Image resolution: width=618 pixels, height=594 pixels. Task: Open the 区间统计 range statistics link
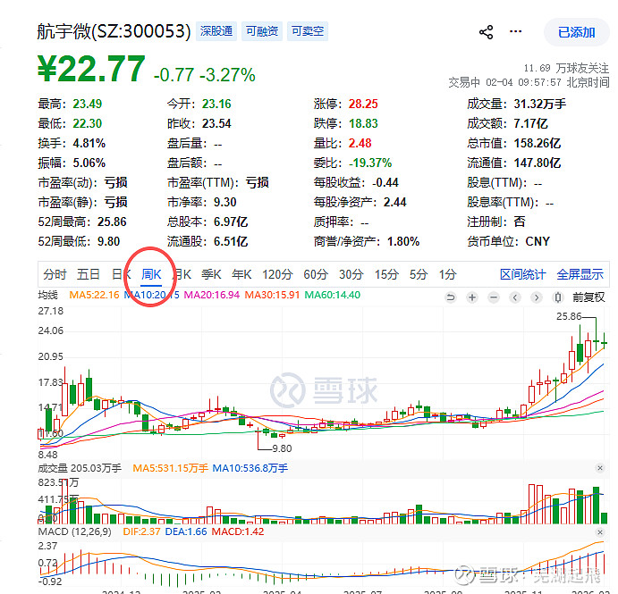(x=522, y=274)
